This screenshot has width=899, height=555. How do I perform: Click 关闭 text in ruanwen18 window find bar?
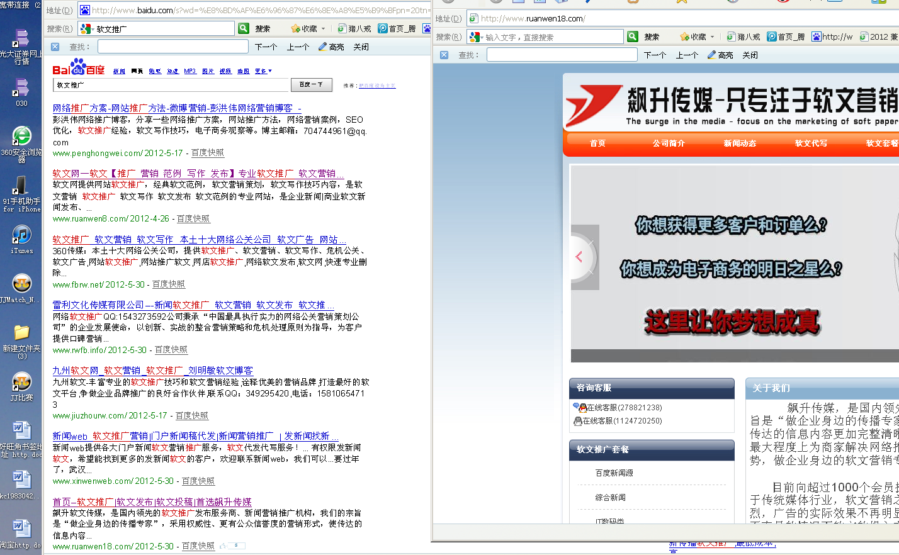(750, 55)
